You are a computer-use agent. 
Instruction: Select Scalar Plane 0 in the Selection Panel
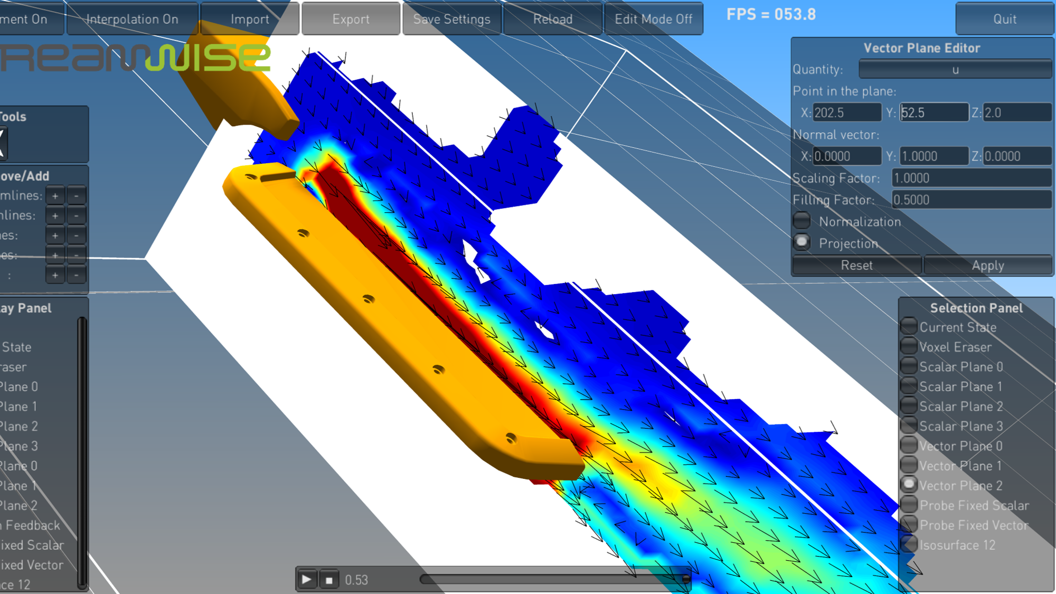pyautogui.click(x=909, y=365)
